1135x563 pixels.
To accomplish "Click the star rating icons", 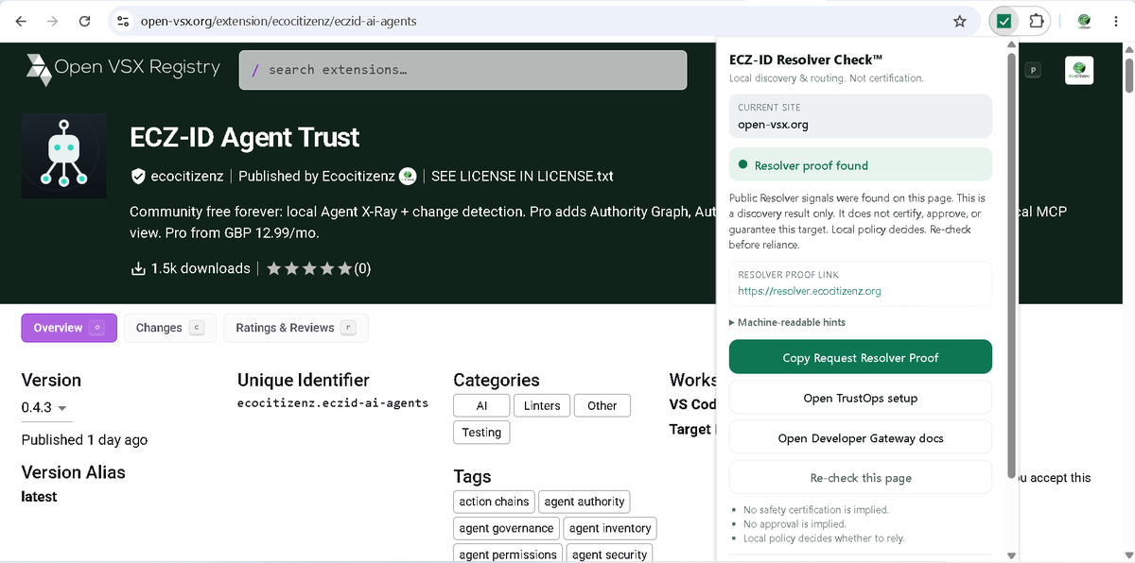I will (309, 268).
